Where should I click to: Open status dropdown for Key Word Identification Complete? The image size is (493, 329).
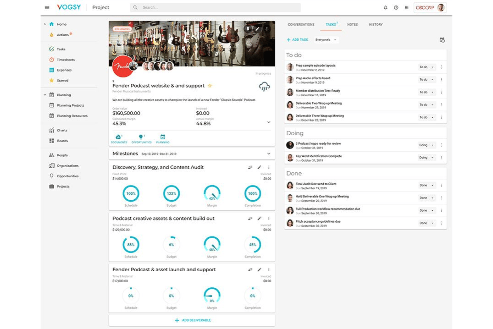pos(427,158)
